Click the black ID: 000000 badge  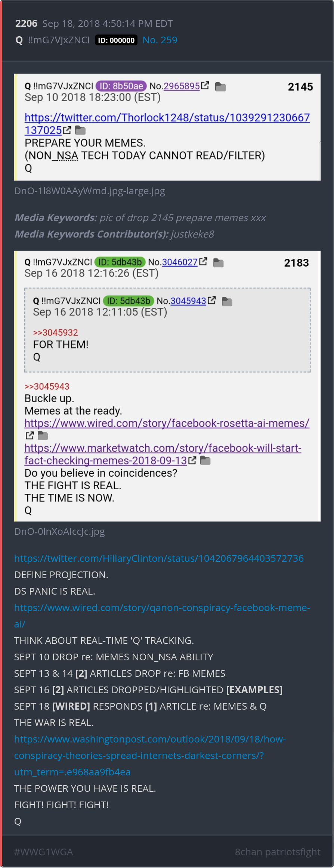[x=116, y=40]
